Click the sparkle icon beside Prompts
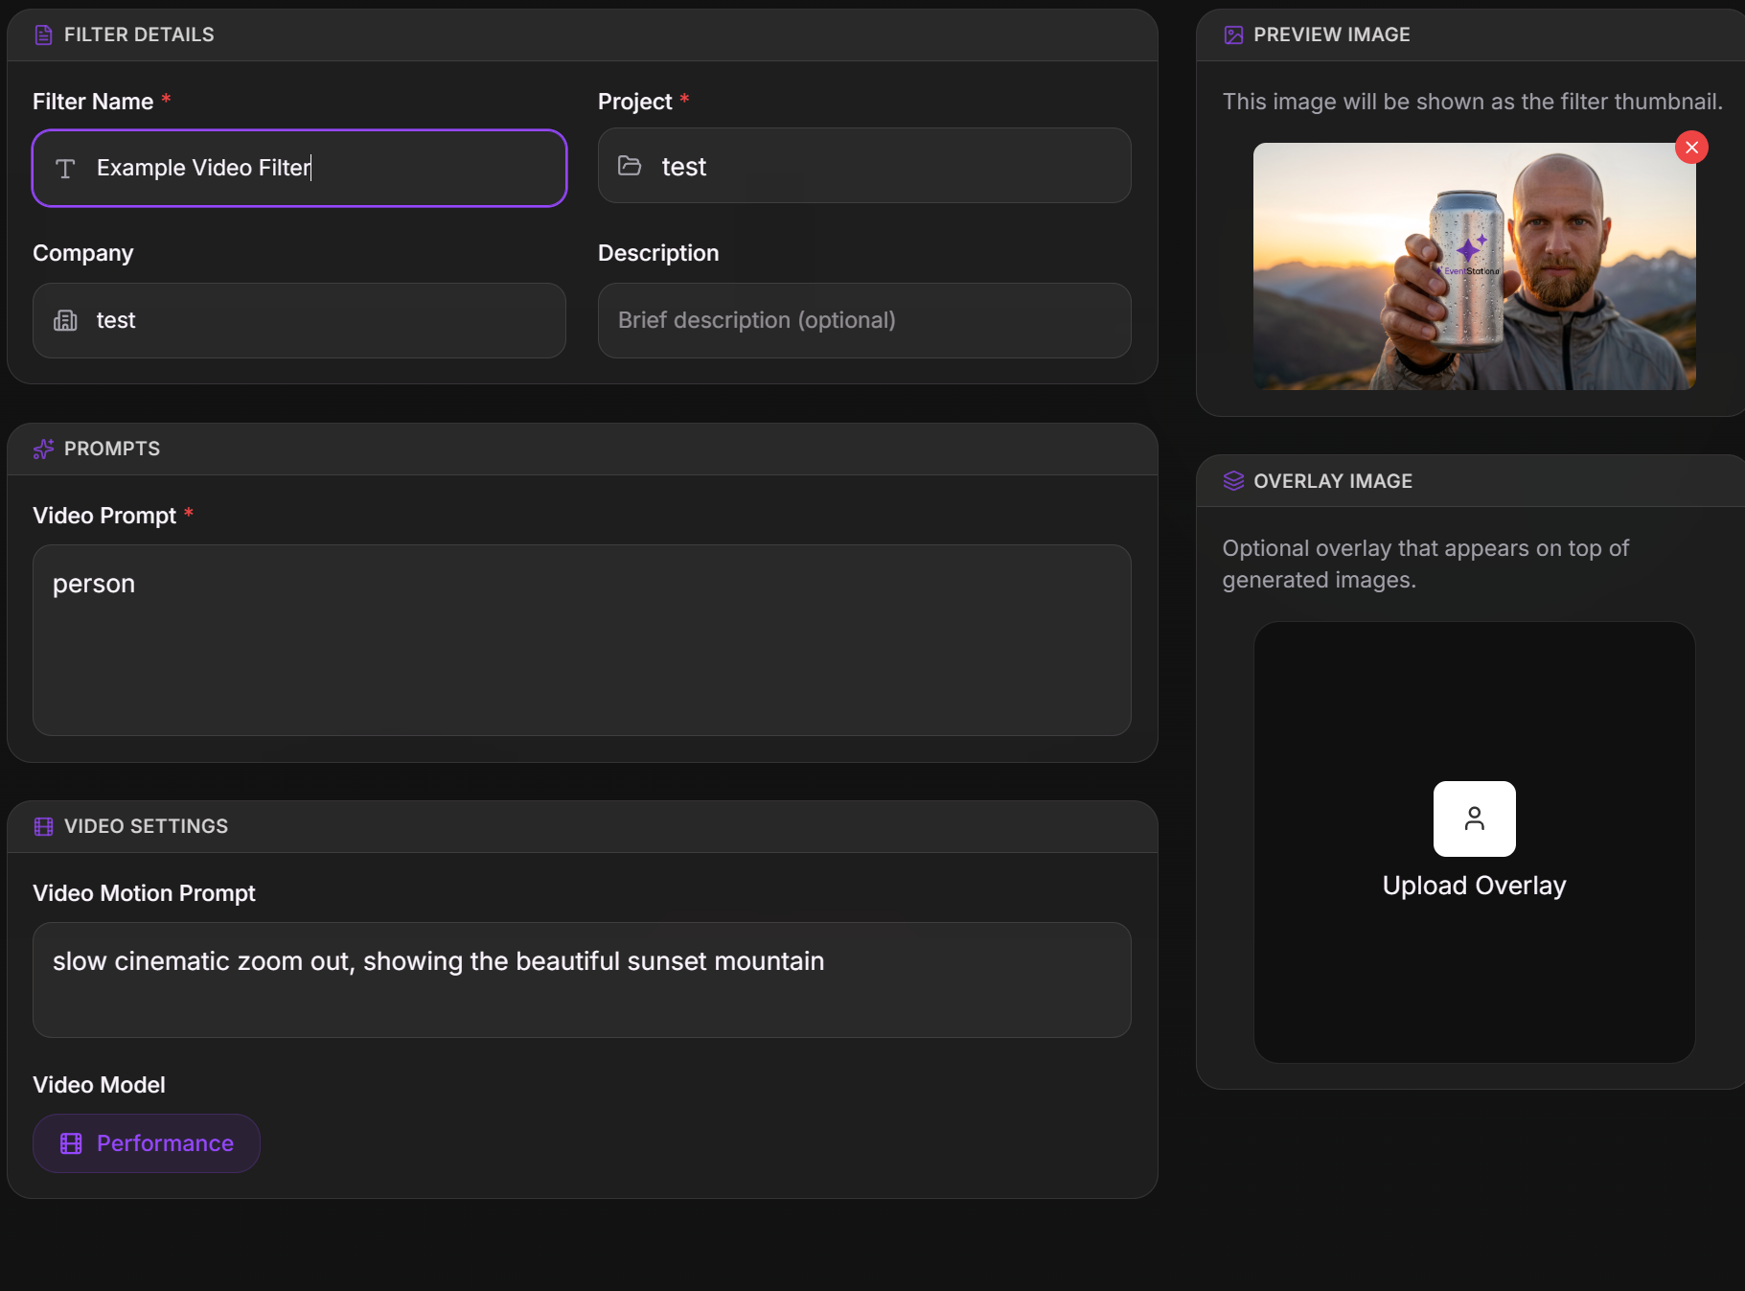This screenshot has height=1291, width=1745. coord(43,449)
